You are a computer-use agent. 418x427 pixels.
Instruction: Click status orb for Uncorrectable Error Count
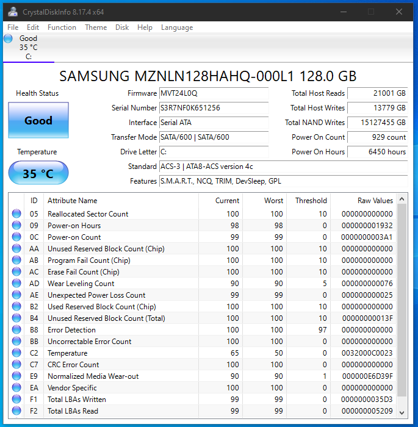pos(16,341)
